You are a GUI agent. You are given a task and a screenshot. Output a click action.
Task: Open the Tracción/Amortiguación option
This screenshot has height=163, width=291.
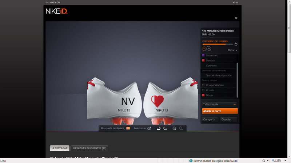(x=218, y=75)
